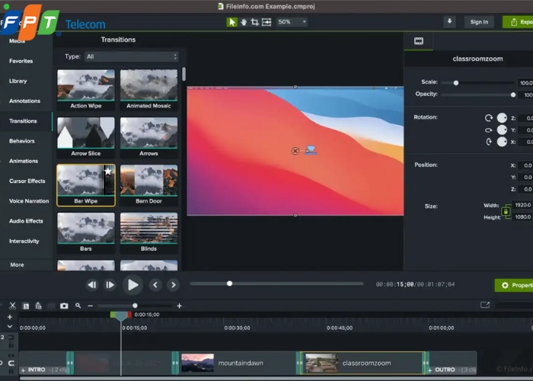Screen dimensions: 533x381
Task: Toggle the star favorite on Bar Wipe
Action: (x=108, y=171)
